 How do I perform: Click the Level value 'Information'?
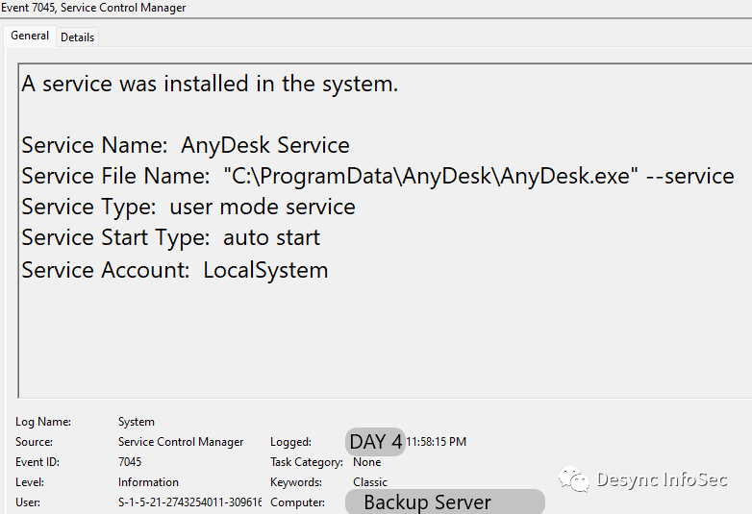pos(148,482)
